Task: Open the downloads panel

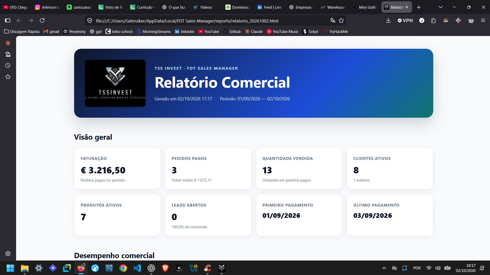Action: point(388,20)
